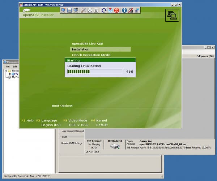Viewport: 217px width, 181px height.
Task: Select the 'Installation' boot entry
Action: click(100, 49)
